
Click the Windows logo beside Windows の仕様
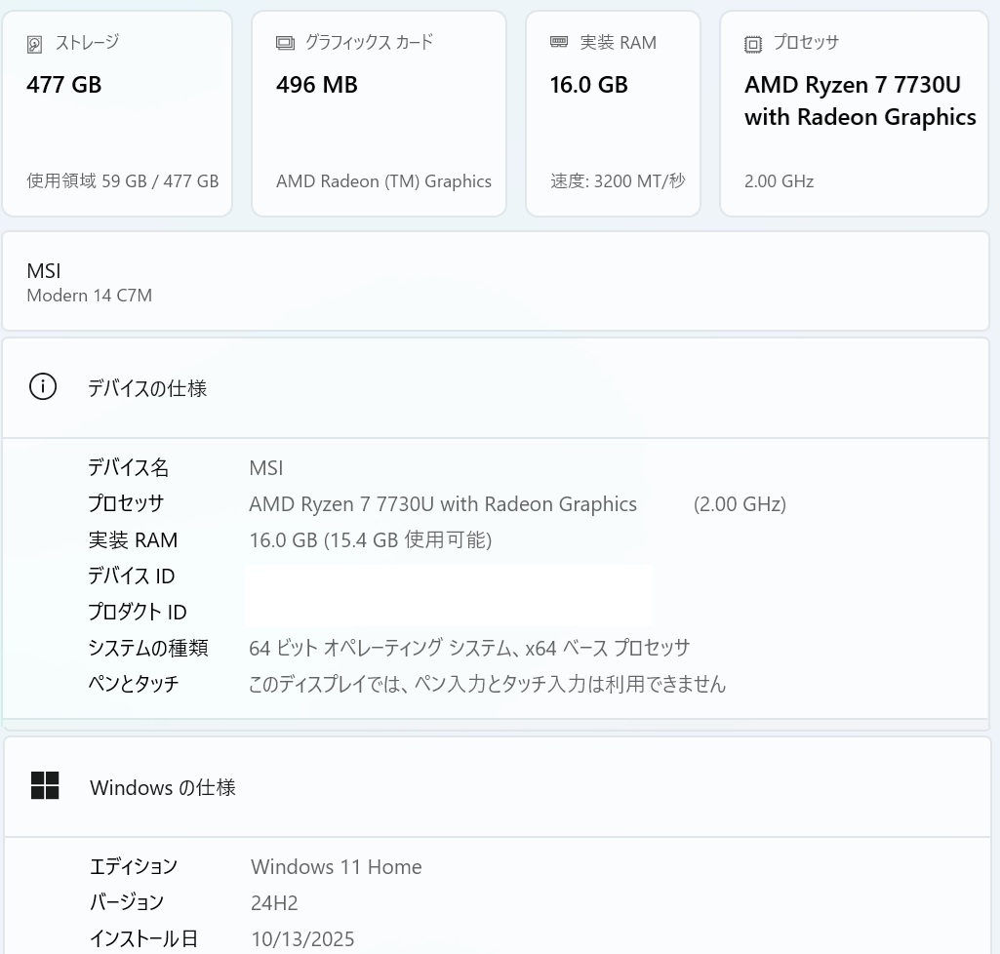point(45,786)
